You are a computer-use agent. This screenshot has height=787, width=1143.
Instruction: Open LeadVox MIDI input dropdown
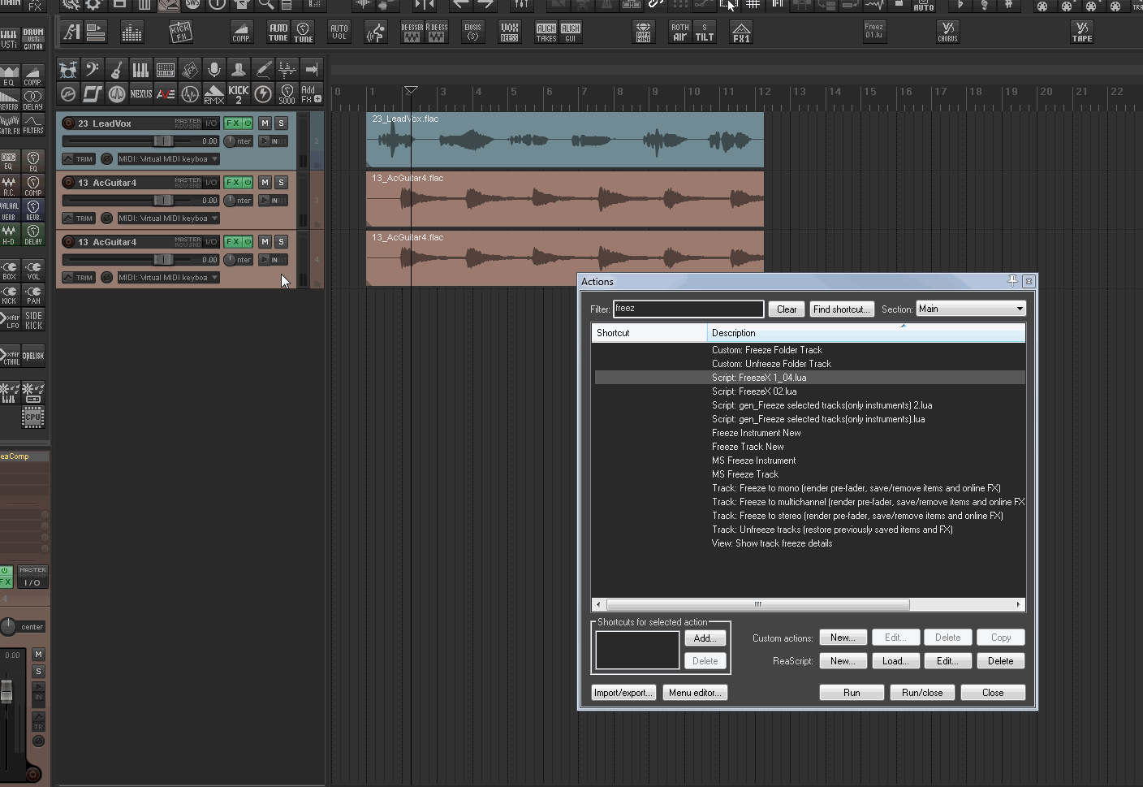click(x=168, y=159)
